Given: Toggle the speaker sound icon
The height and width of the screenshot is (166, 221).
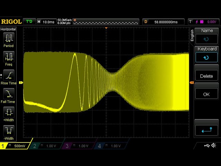Looking at the screenshot, I should click(x=214, y=145).
